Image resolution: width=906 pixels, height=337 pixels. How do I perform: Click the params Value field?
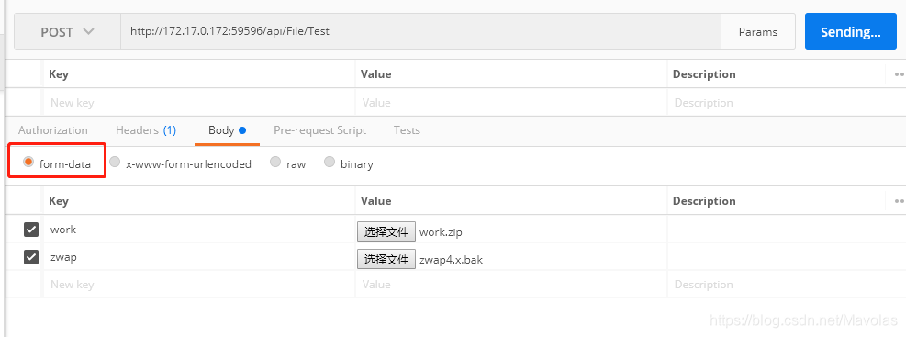pyautogui.click(x=510, y=102)
